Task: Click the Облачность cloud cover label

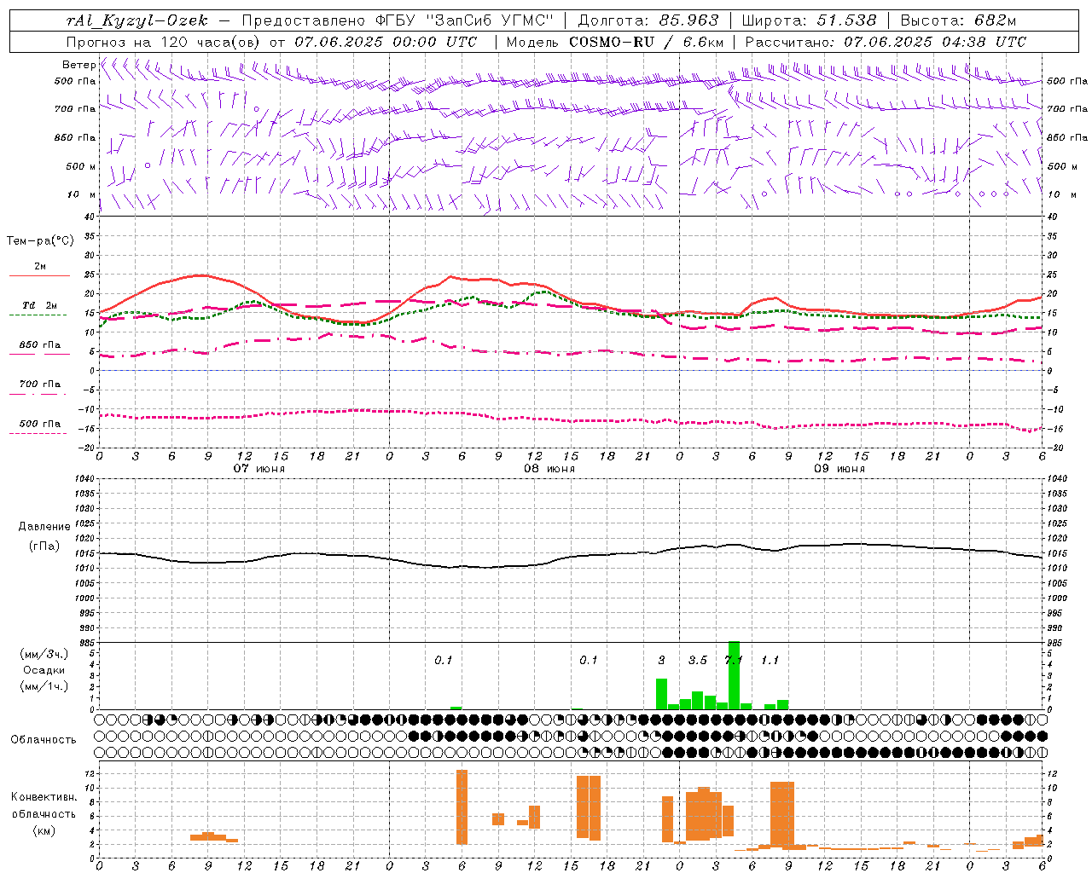Action: [44, 740]
